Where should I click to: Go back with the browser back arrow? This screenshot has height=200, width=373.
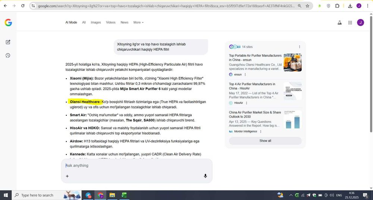pos(5,6)
